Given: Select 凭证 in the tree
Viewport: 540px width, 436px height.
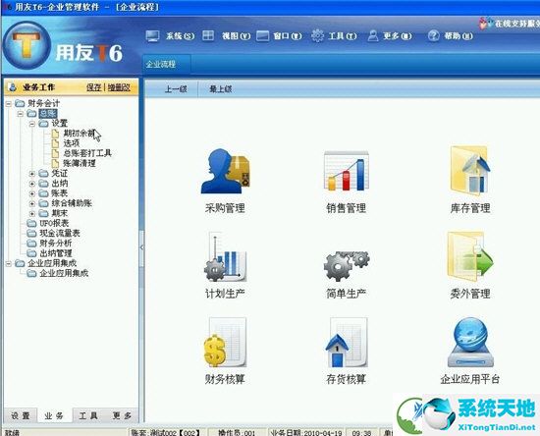Looking at the screenshot, I should 60,173.
